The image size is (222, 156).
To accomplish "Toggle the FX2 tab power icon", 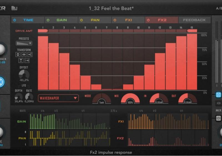I will tap(148, 20).
